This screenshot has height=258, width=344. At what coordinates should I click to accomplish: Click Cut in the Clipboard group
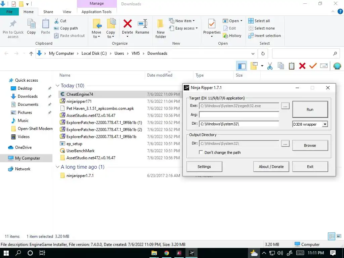(x=60, y=21)
